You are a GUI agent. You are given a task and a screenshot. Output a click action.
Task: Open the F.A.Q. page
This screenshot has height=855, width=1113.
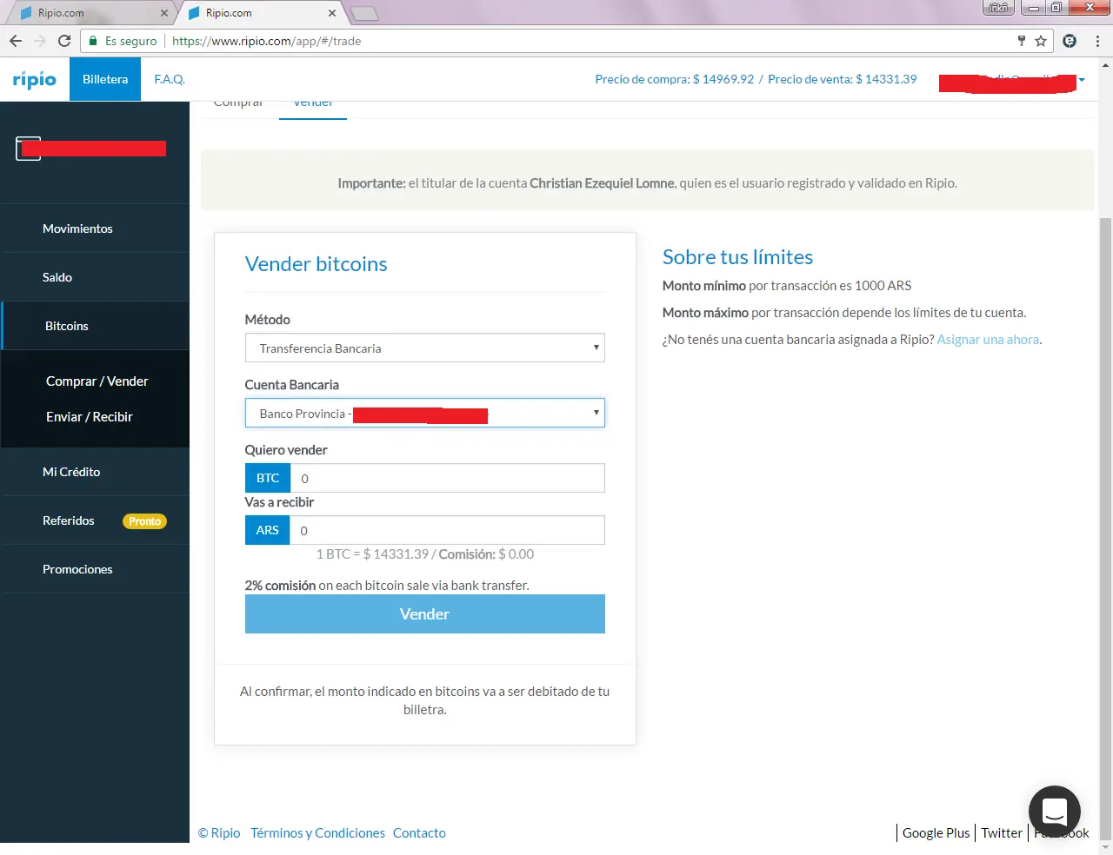click(170, 79)
